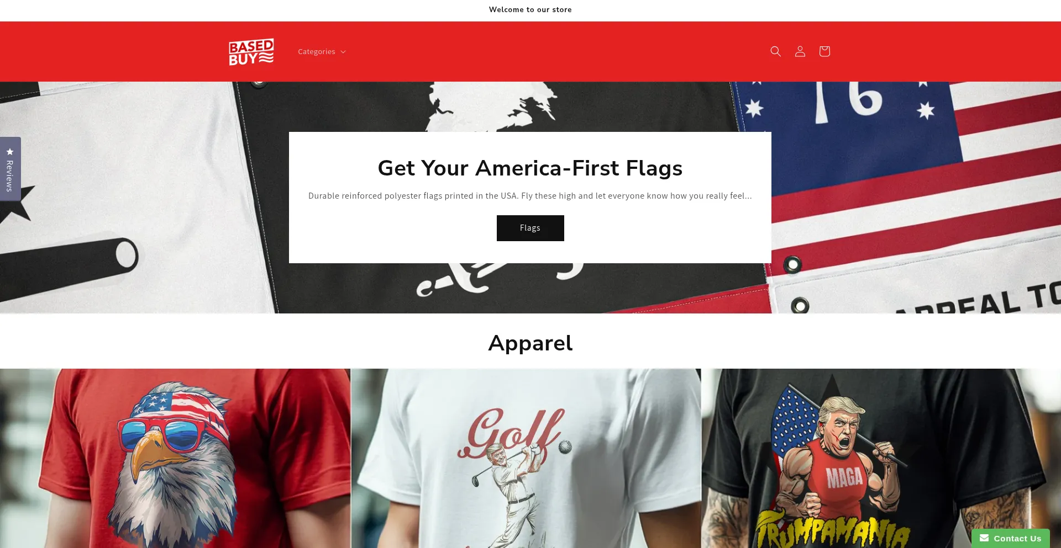
Task: Click the polyester flags description text
Action: (x=530, y=196)
